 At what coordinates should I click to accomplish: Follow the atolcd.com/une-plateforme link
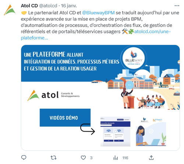pyautogui.click(x=96, y=35)
